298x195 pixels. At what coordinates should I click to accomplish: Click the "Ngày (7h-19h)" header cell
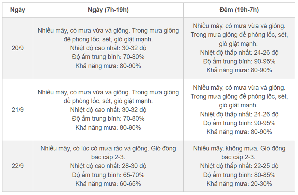(108, 10)
